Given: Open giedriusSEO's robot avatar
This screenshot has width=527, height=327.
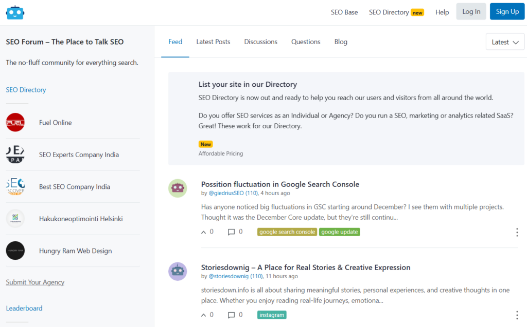Looking at the screenshot, I should [178, 188].
